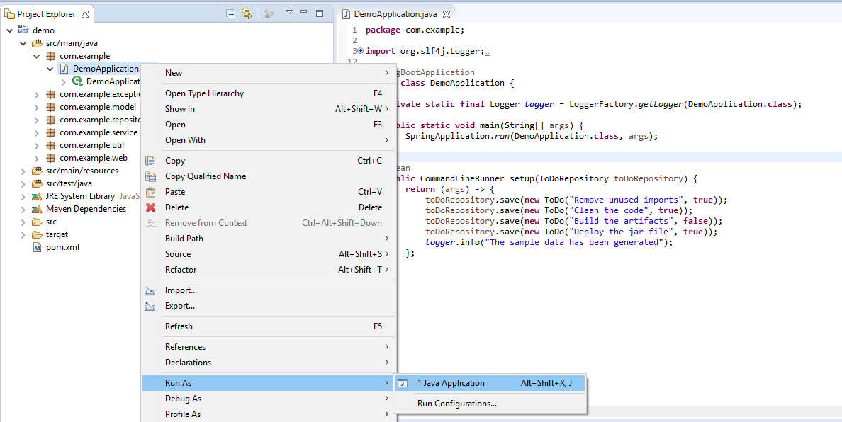Image resolution: width=842 pixels, height=422 pixels.
Task: Run as 1 Java Application
Action: (x=489, y=383)
